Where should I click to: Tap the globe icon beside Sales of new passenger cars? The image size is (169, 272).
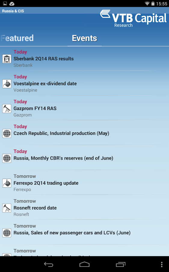[x=7, y=233]
